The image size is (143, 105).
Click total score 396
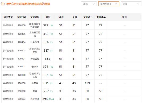pos(45,99)
